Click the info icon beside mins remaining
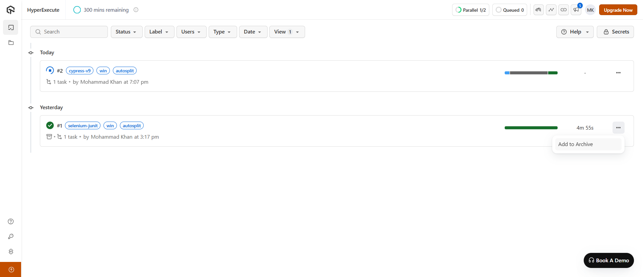643x277 pixels. coord(136,10)
